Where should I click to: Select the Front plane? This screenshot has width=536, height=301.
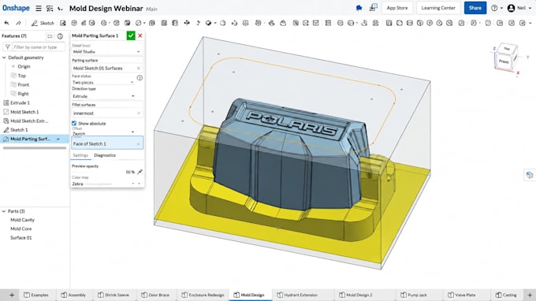pyautogui.click(x=23, y=84)
